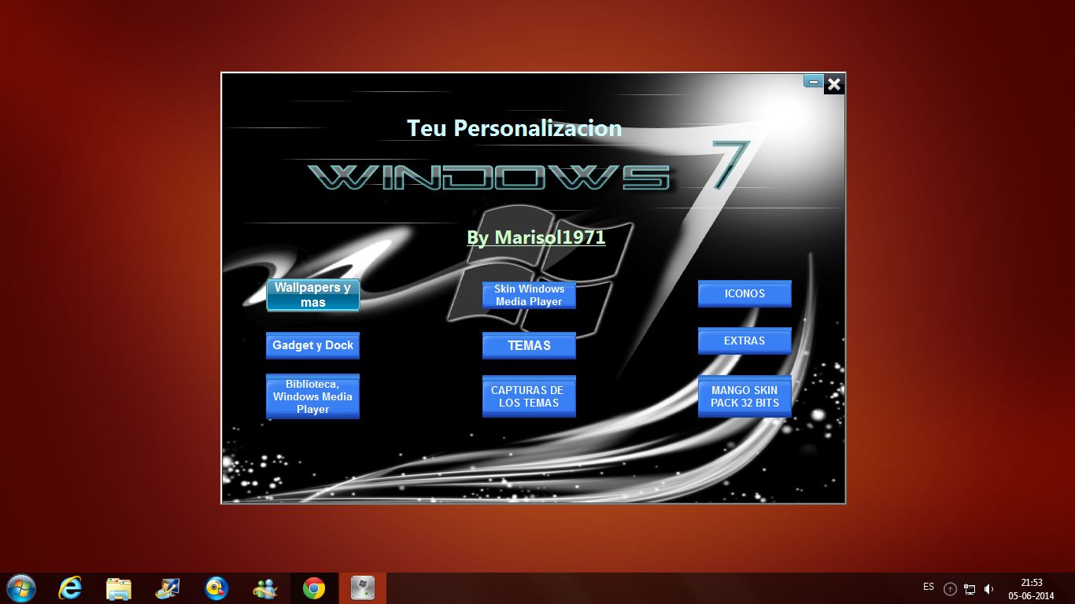Open Windows Explorer folder in taskbar
1075x604 pixels.
click(x=119, y=588)
